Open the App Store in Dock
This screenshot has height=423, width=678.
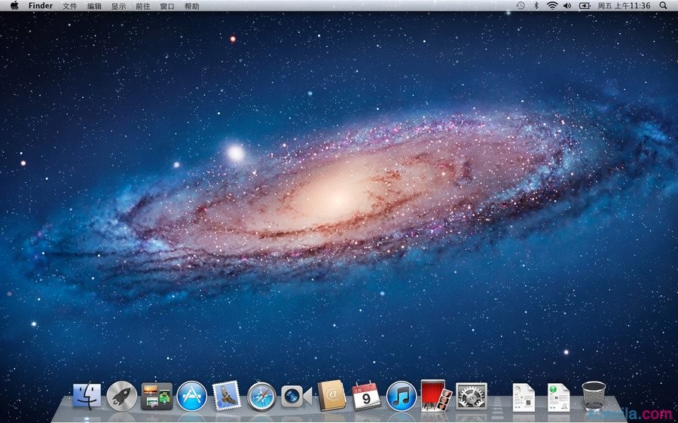click(x=192, y=396)
